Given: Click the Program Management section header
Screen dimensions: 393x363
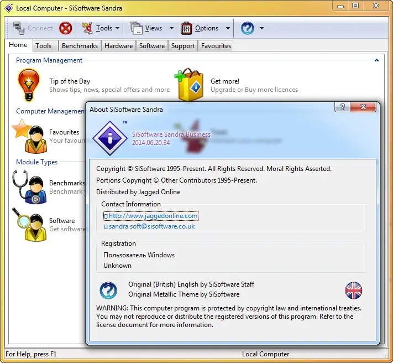Looking at the screenshot, I should tap(49, 60).
